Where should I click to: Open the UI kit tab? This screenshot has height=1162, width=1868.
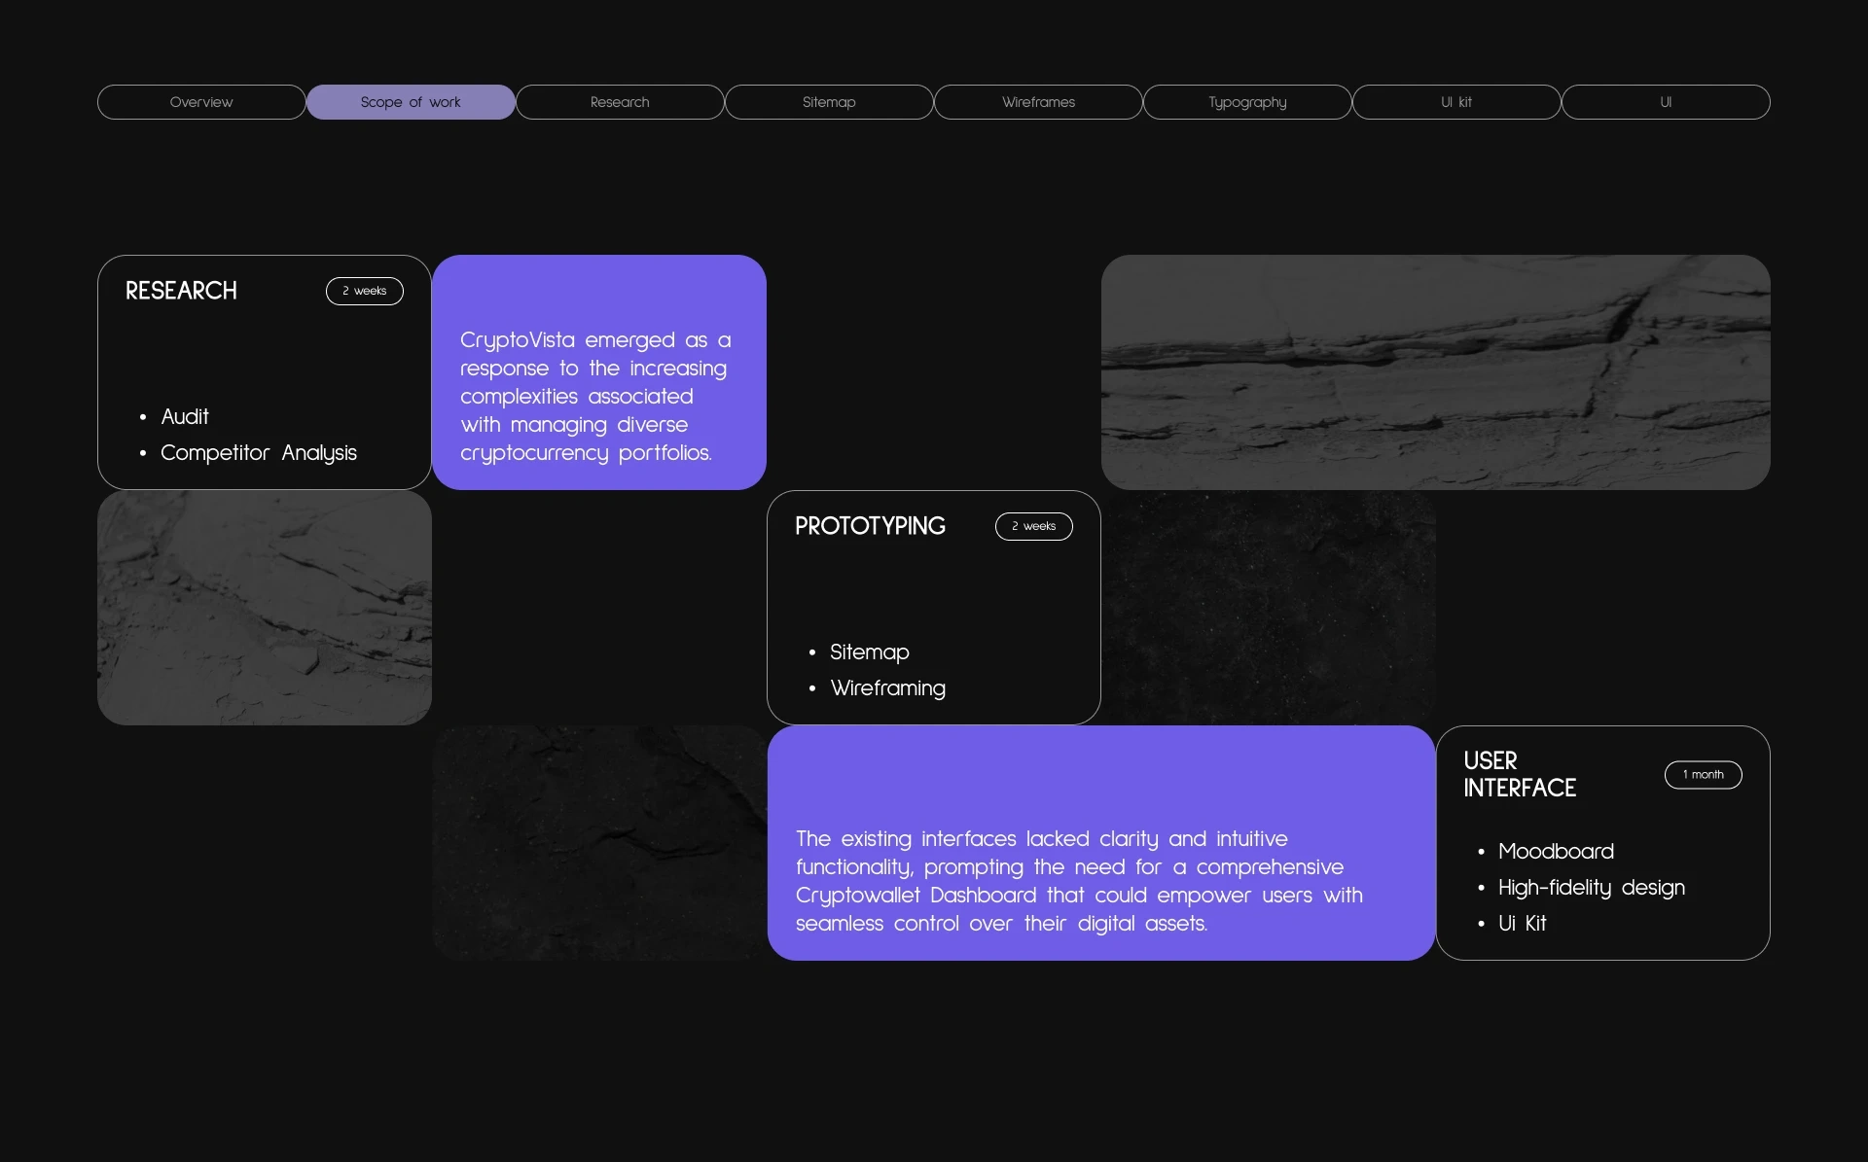pyautogui.click(x=1456, y=102)
